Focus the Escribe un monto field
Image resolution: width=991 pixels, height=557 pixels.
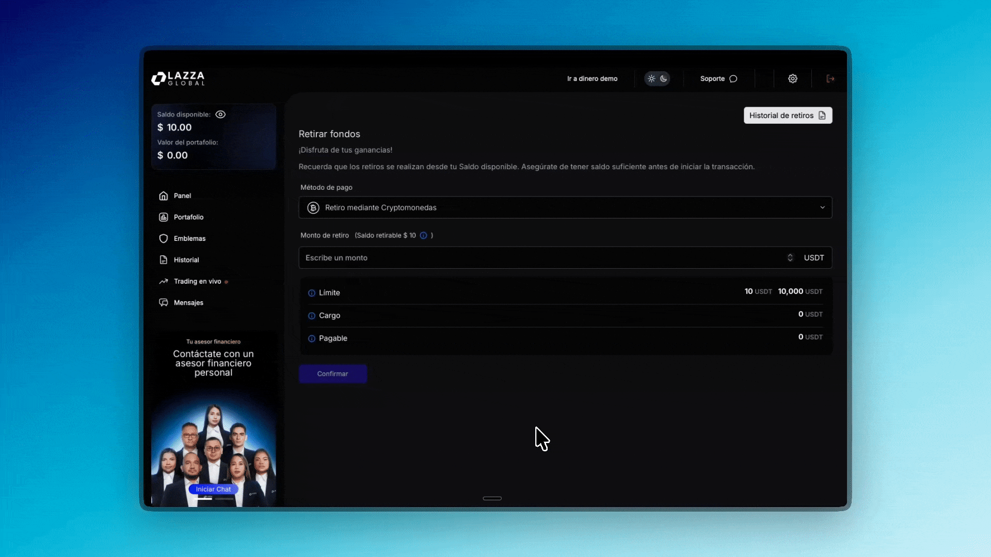pyautogui.click(x=542, y=257)
